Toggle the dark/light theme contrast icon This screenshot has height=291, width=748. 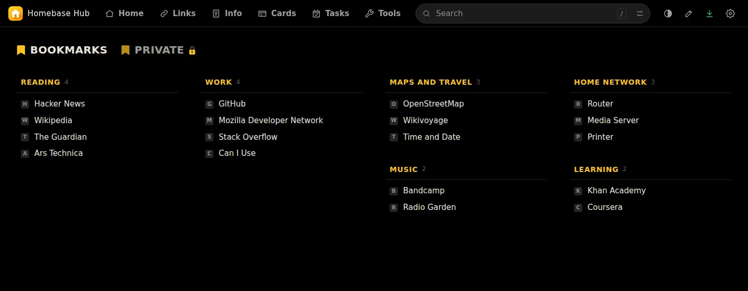click(668, 14)
